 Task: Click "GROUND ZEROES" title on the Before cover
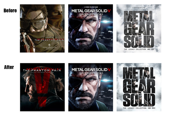pyautogui.click(x=91, y=14)
